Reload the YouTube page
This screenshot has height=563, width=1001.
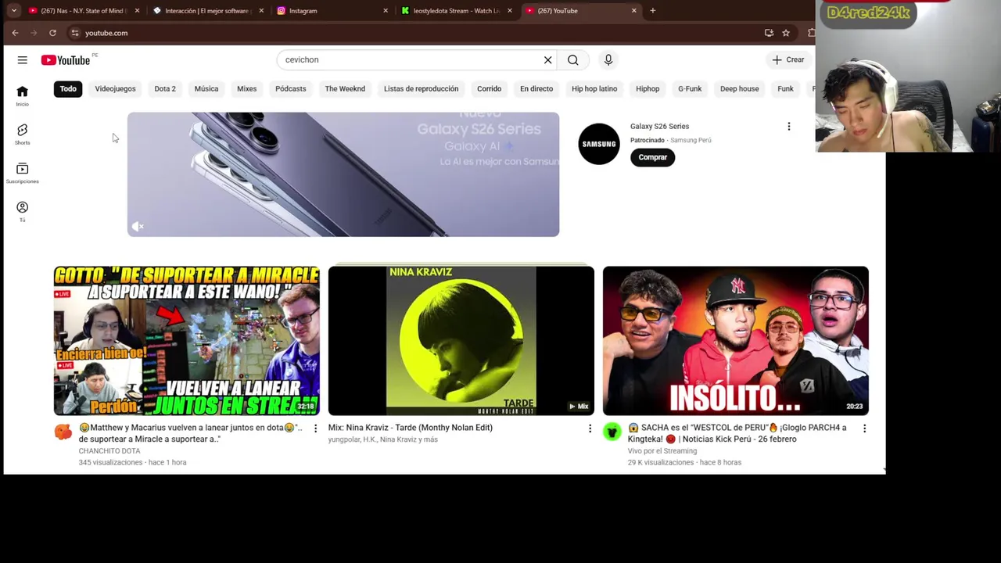click(x=52, y=33)
